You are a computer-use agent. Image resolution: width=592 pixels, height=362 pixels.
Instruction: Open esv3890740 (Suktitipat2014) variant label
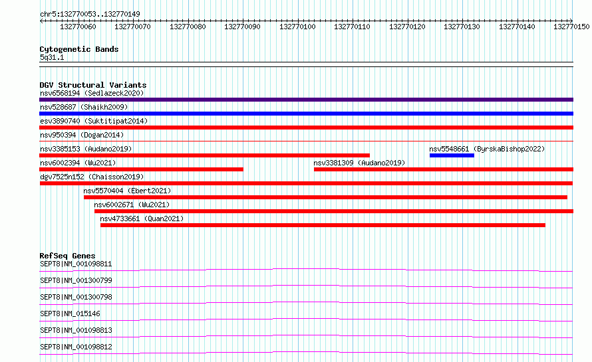pyautogui.click(x=94, y=121)
